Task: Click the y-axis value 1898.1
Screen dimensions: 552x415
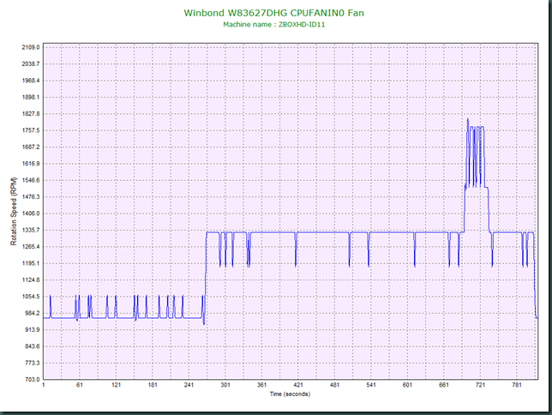Action: click(x=31, y=97)
